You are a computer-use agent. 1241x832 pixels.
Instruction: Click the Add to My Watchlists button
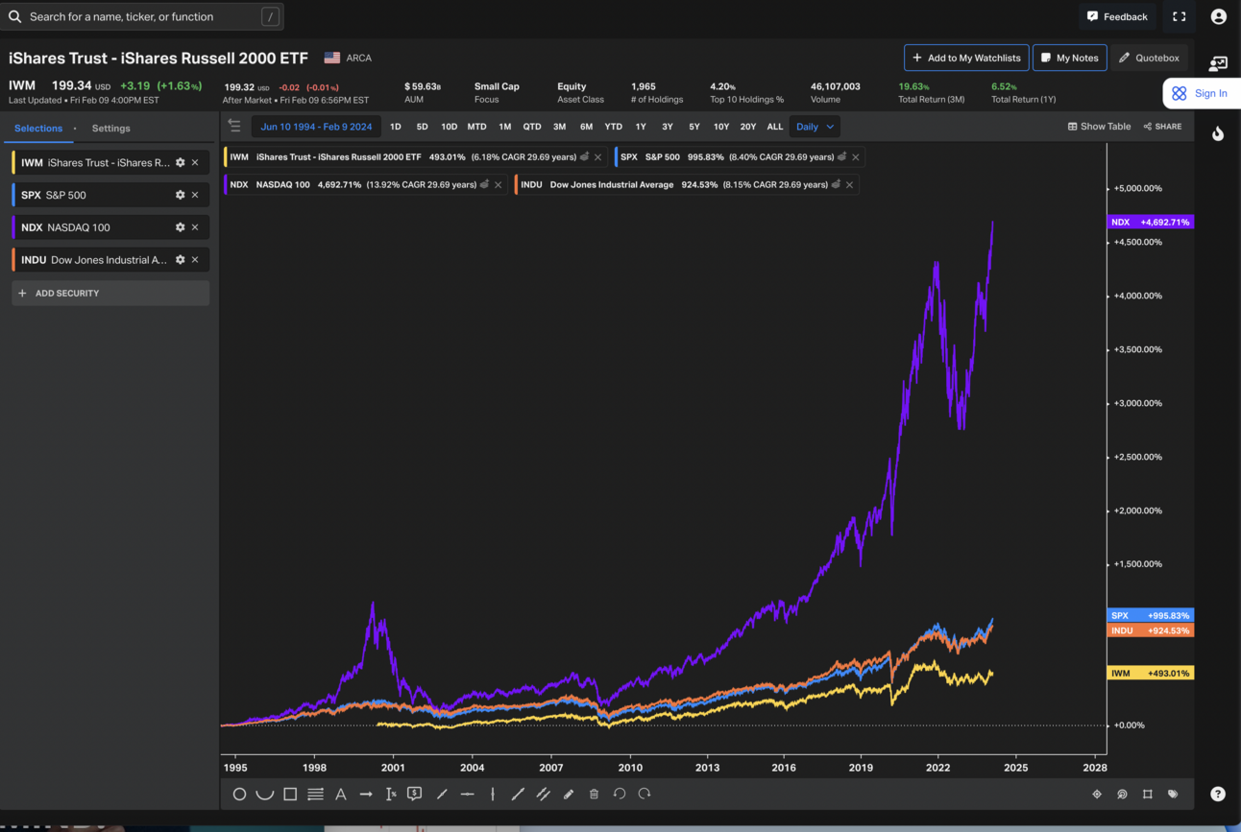coord(965,58)
